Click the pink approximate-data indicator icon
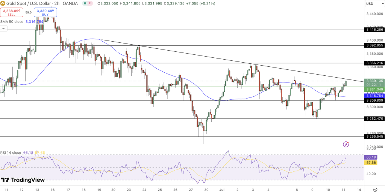This screenshot has height=192, width=385. click(90, 3)
